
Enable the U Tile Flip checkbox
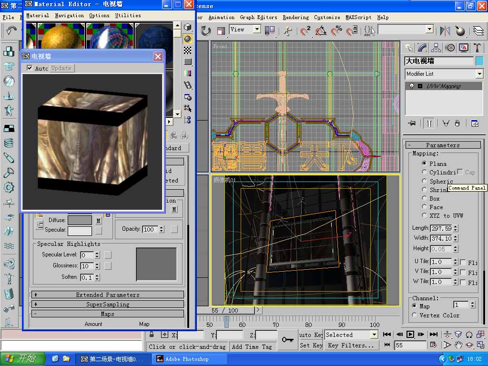click(463, 262)
